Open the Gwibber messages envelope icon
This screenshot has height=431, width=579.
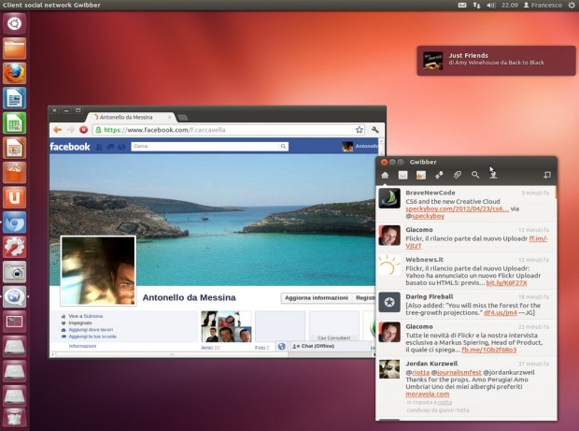click(x=402, y=175)
